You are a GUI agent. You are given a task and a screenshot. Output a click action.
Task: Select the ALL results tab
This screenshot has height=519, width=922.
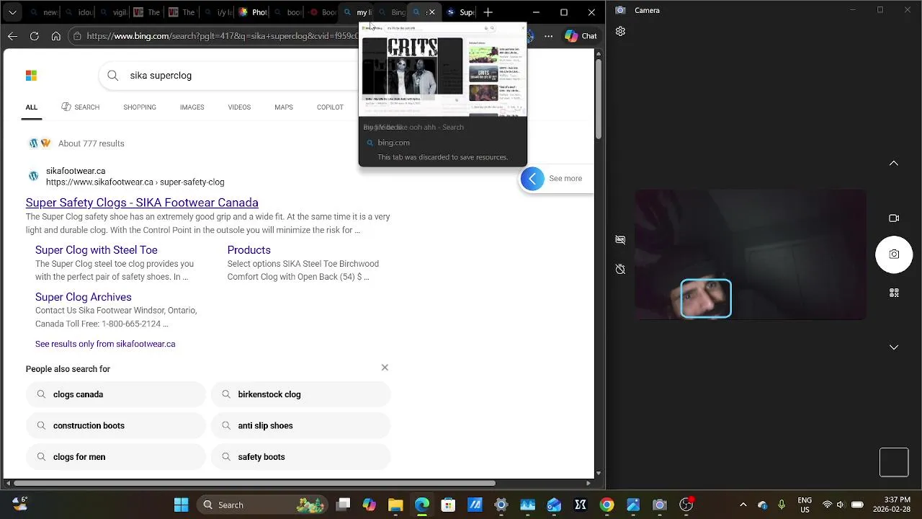point(32,107)
